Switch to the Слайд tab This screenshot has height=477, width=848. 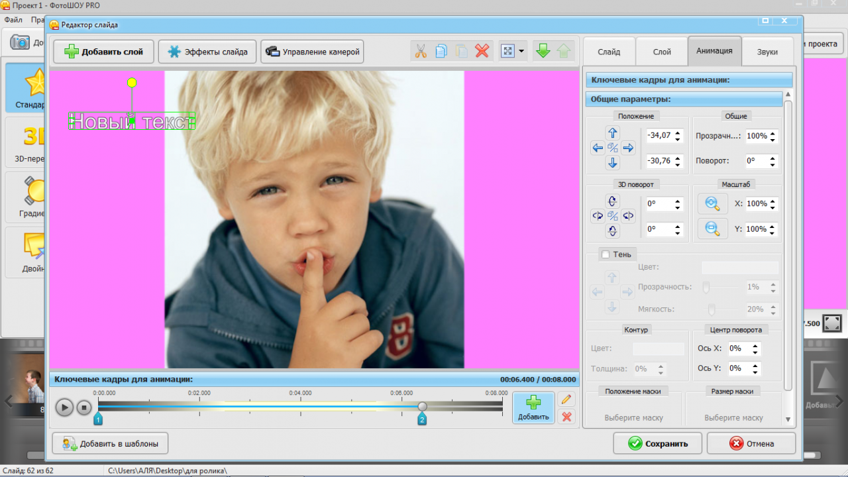click(x=609, y=52)
